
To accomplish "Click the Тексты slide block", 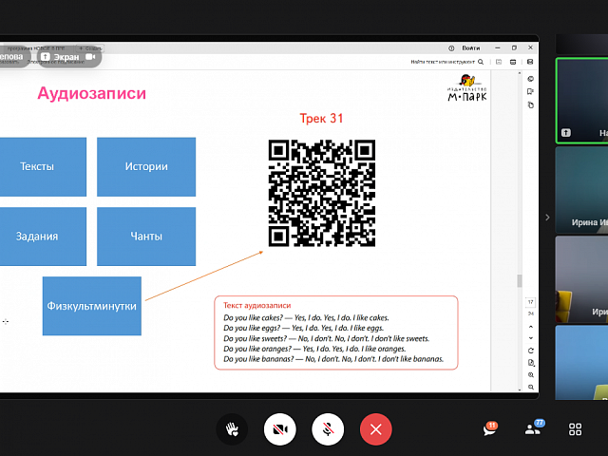I will [x=37, y=166].
